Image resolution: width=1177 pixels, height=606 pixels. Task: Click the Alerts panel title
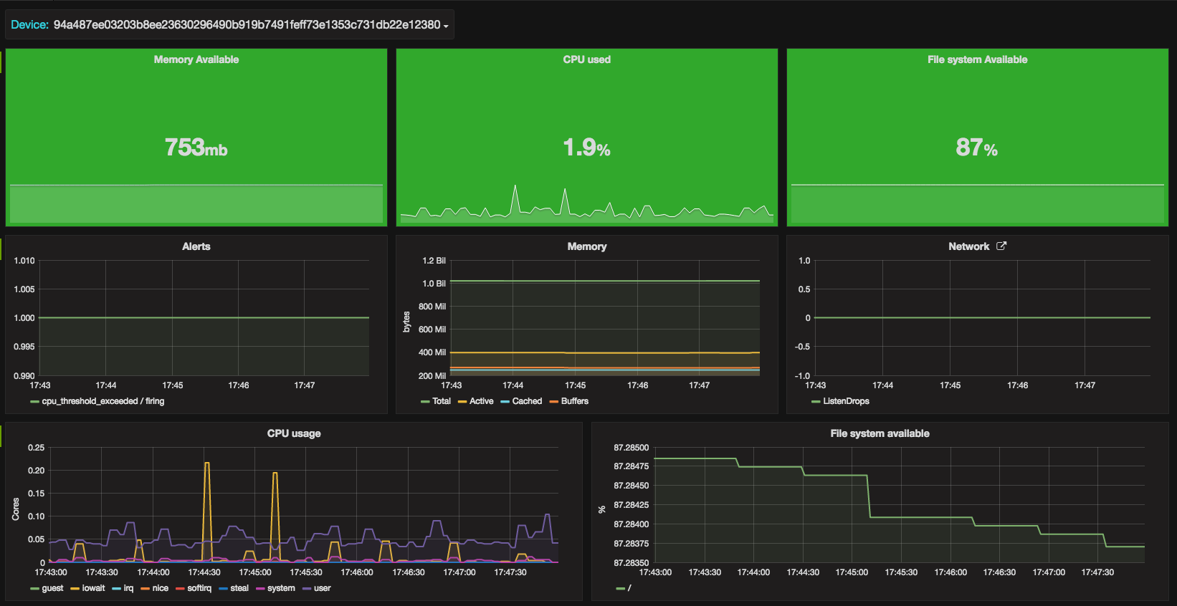(196, 246)
